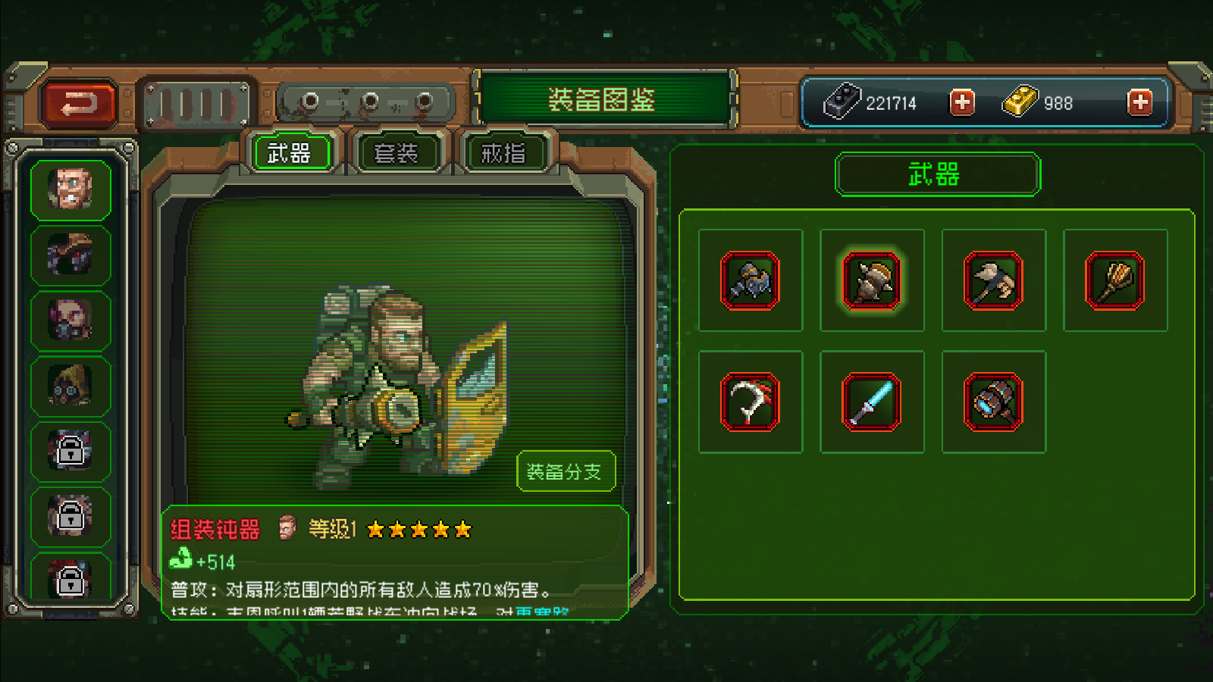Add more gold bars with plus button
Image resolution: width=1213 pixels, height=682 pixels.
tap(1139, 102)
